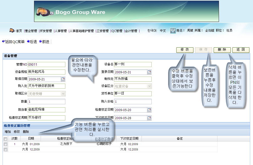Check the second row checkbox in history table
Image resolution: width=253 pixels, height=165 pixels.
[5, 149]
